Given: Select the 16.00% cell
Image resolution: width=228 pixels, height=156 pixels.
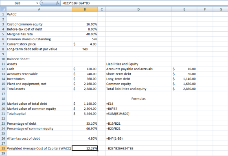Looking at the screenshot, I should click(85, 24).
